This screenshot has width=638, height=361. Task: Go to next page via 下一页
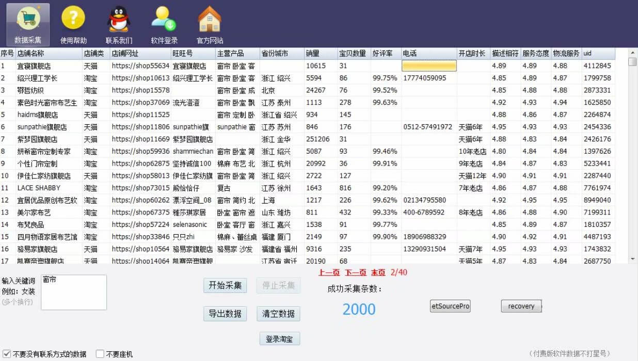pyautogui.click(x=356, y=272)
